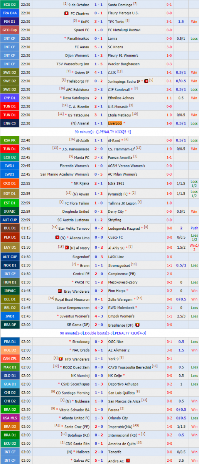Select the Panathinaikos team name
The width and height of the screenshot is (199, 464).
[79, 39]
